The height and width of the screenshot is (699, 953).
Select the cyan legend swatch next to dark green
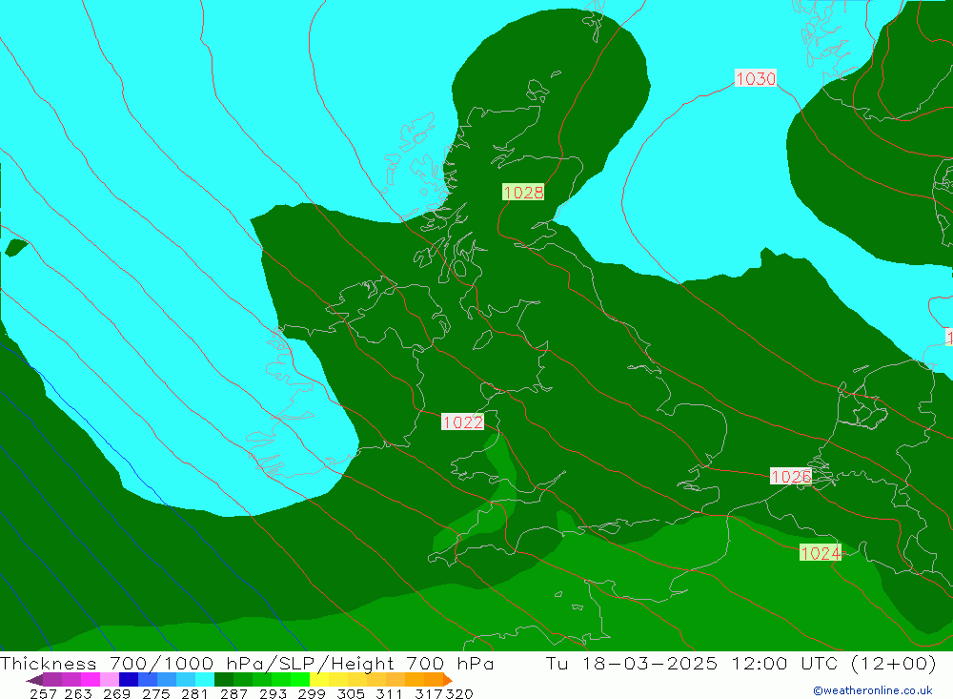point(205,680)
